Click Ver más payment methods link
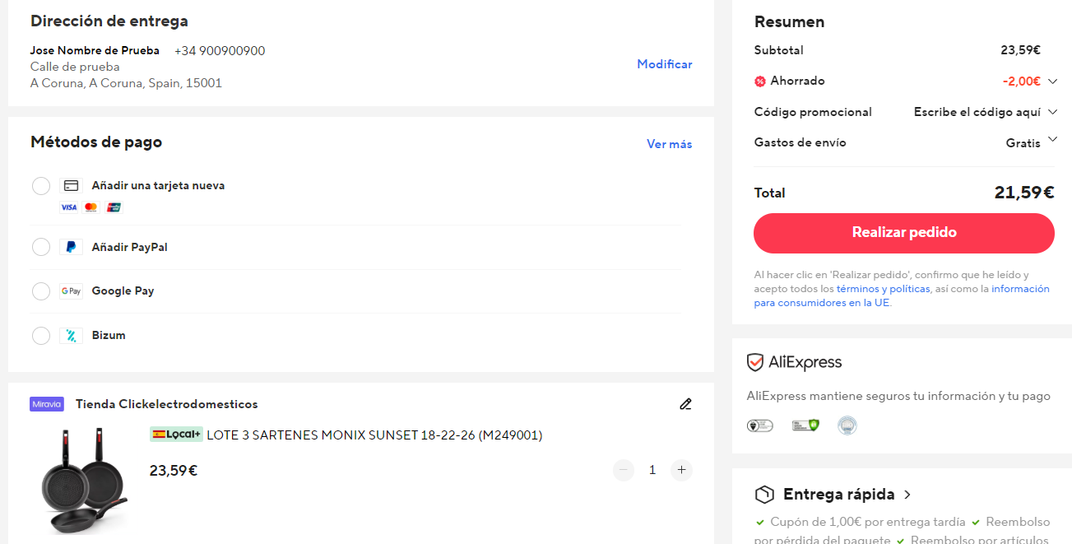This screenshot has height=544, width=1072. tap(670, 144)
